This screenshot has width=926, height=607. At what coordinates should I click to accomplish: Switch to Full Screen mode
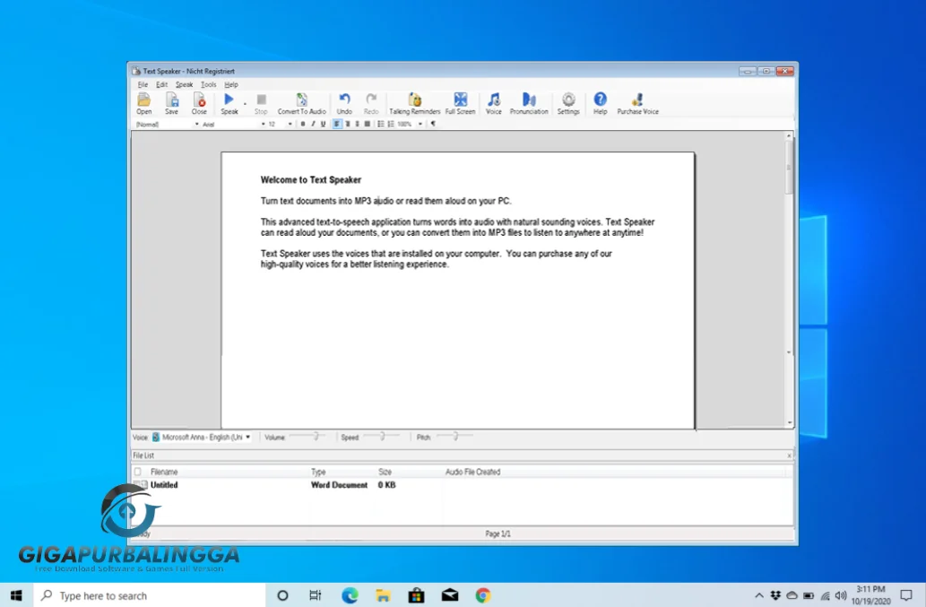point(460,101)
